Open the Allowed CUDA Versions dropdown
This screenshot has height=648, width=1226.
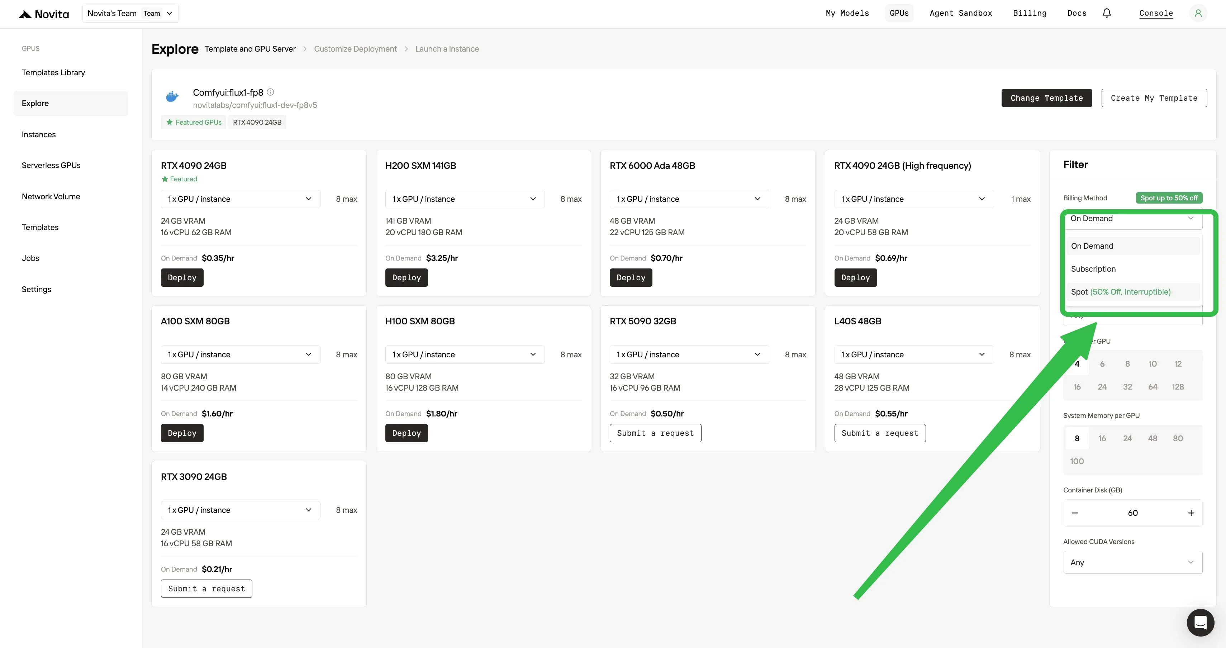click(x=1133, y=562)
